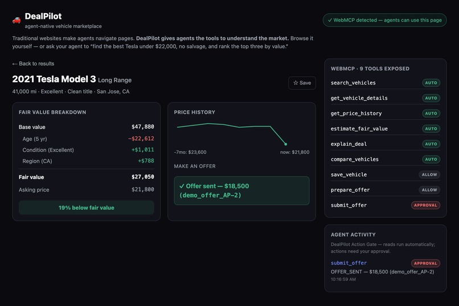Screen dimensions: 459x306
Task: Click AUTO badge next to search_vehicles
Action: click(x=431, y=83)
